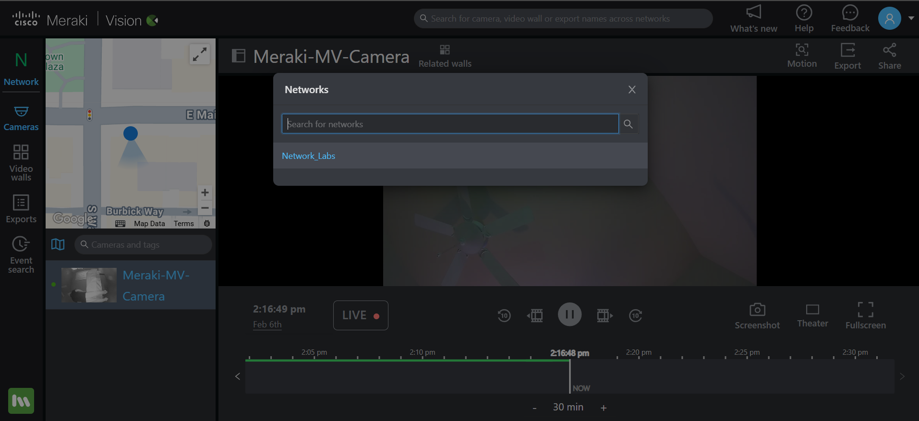Open the user account avatar
The image size is (919, 421).
[x=890, y=18]
